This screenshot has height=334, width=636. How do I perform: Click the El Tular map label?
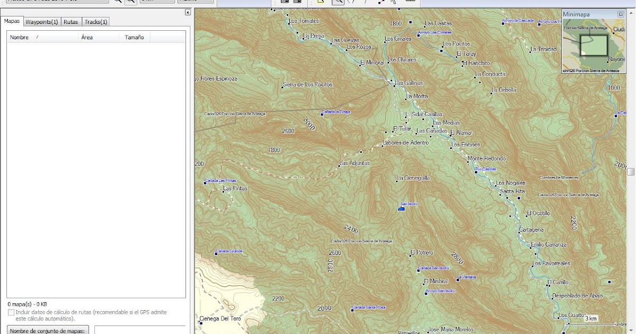402,129
